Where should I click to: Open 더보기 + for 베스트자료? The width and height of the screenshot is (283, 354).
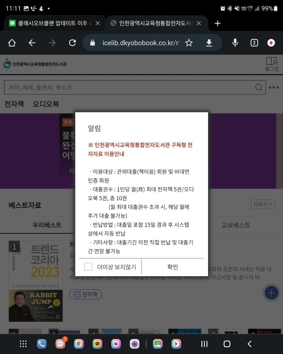click(x=263, y=204)
